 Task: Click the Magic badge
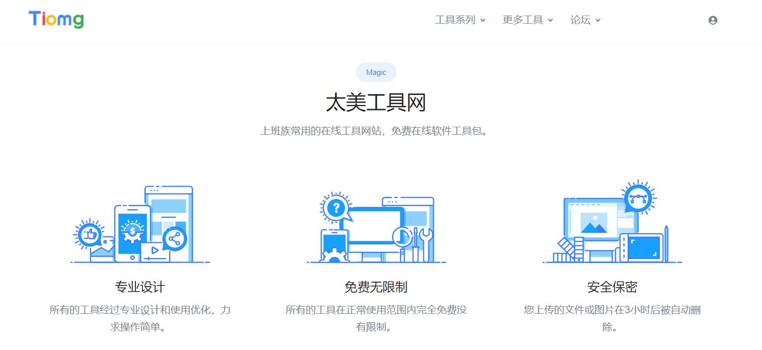click(x=376, y=72)
